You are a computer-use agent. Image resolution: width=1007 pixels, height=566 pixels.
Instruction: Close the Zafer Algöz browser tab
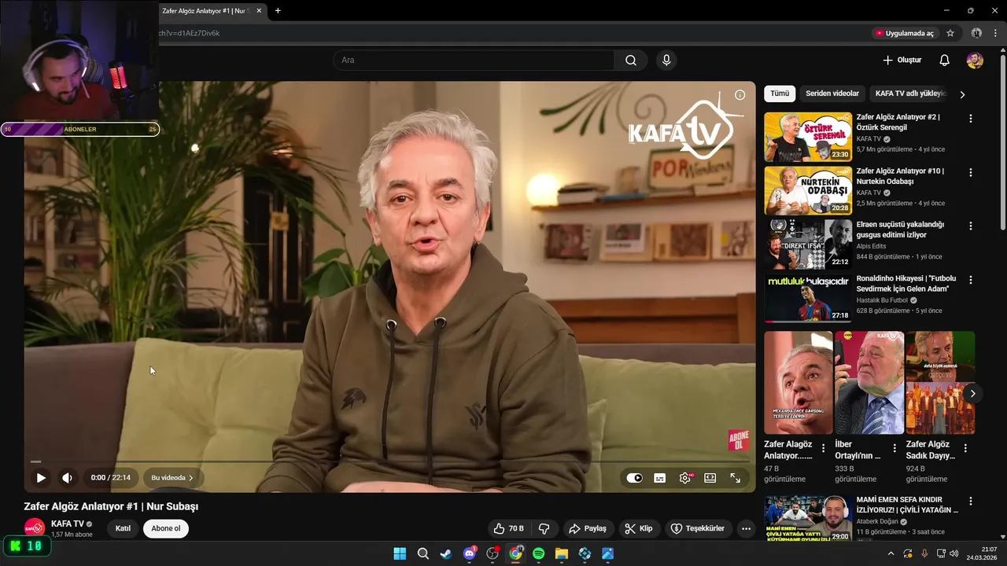259,11
